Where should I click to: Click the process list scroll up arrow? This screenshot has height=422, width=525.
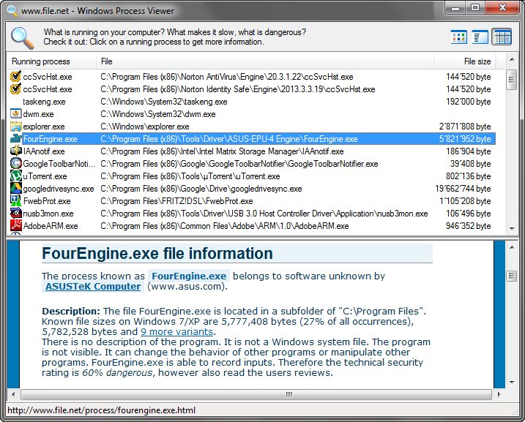(x=510, y=61)
